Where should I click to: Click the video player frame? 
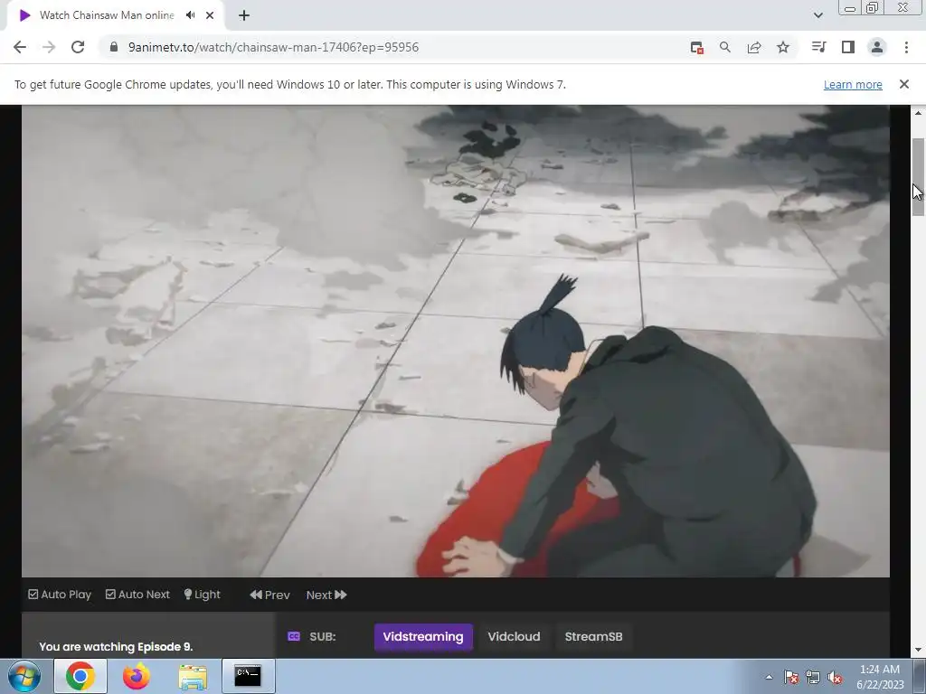pos(456,341)
